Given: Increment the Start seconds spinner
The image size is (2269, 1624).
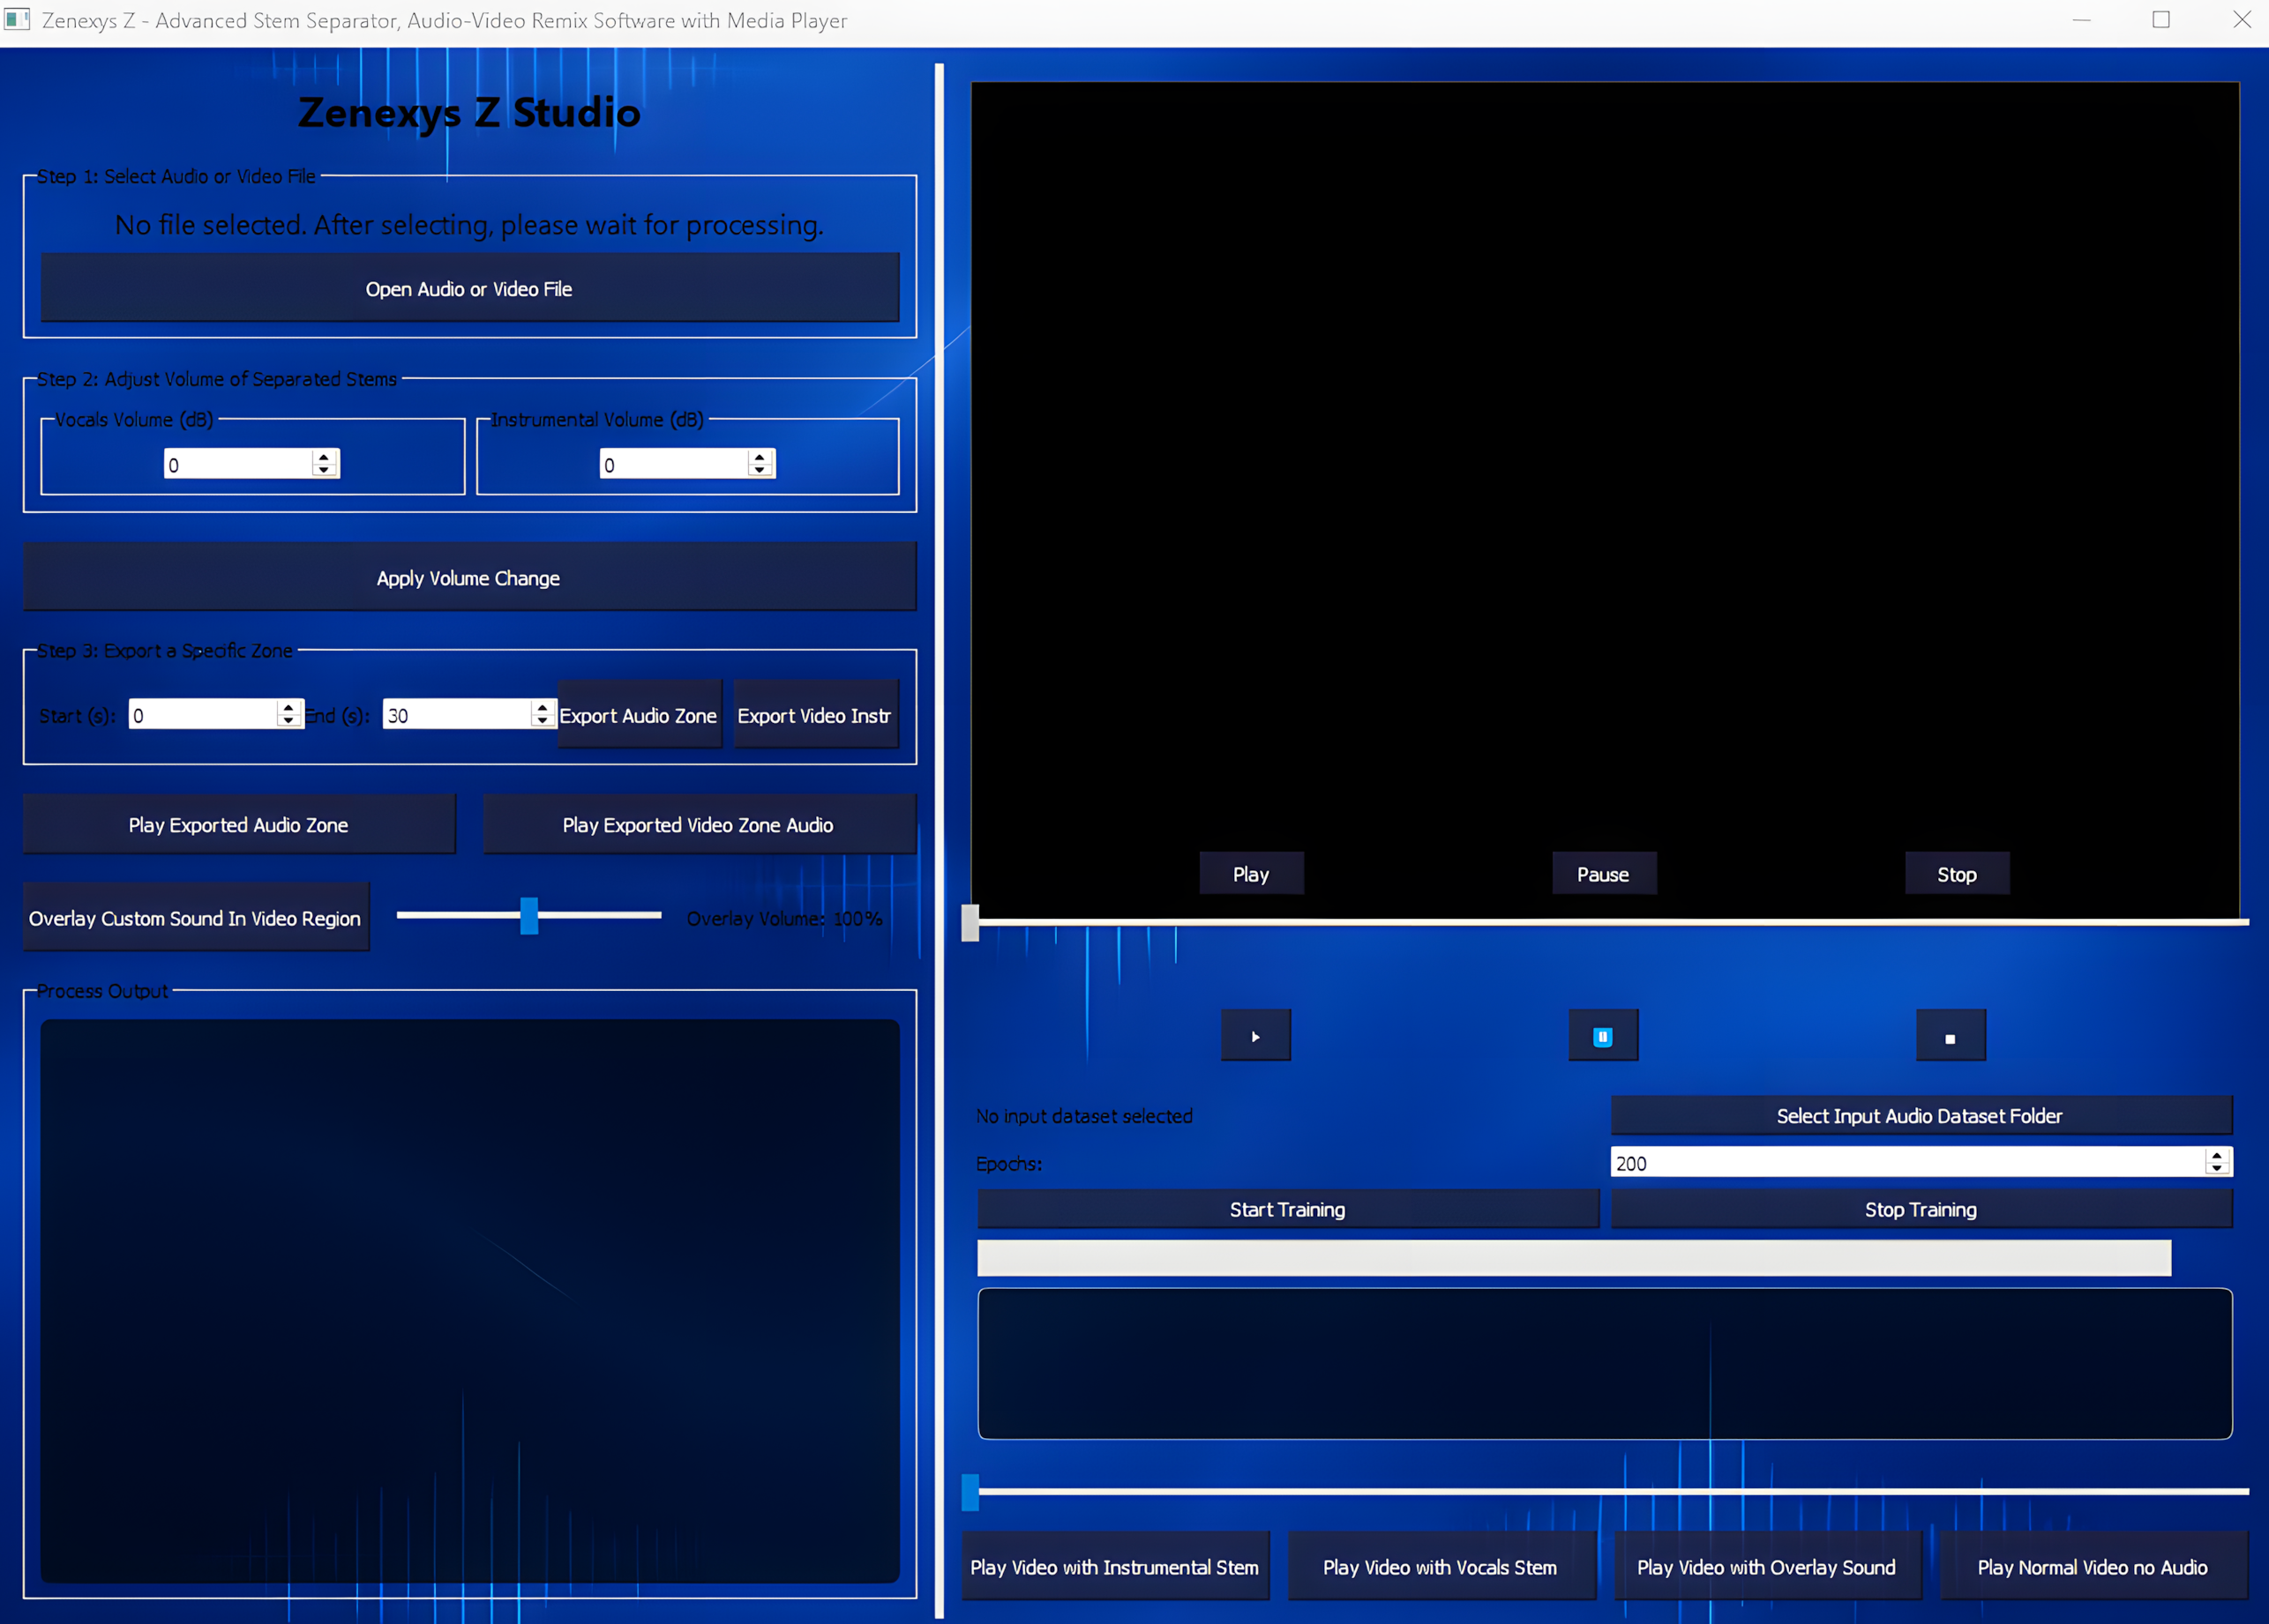Looking at the screenshot, I should (288, 707).
